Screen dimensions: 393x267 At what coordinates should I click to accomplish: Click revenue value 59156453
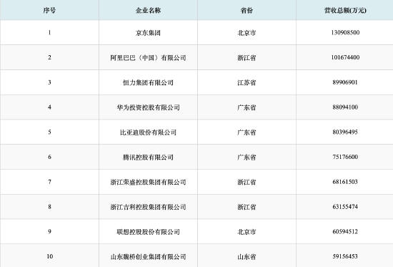click(x=345, y=256)
